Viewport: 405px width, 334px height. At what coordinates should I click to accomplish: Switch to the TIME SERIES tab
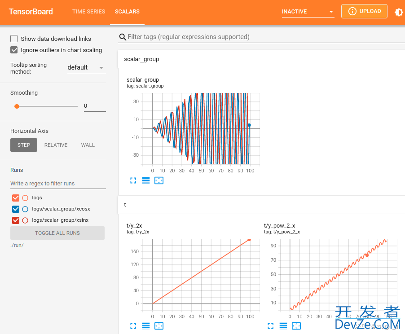click(x=88, y=12)
